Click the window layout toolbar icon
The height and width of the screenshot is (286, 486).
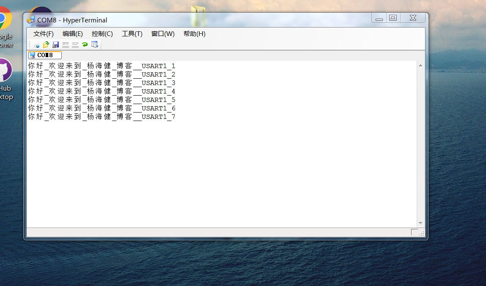94,44
